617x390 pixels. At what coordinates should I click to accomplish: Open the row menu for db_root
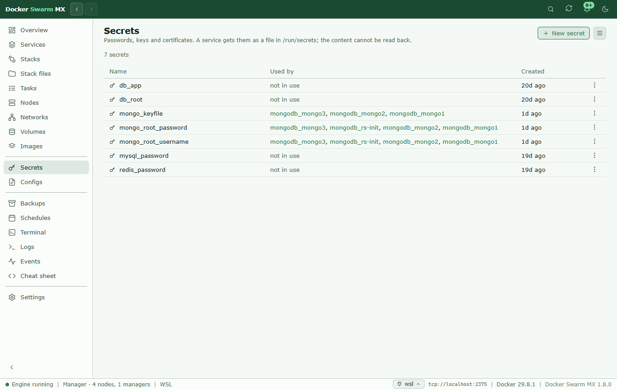coord(594,99)
